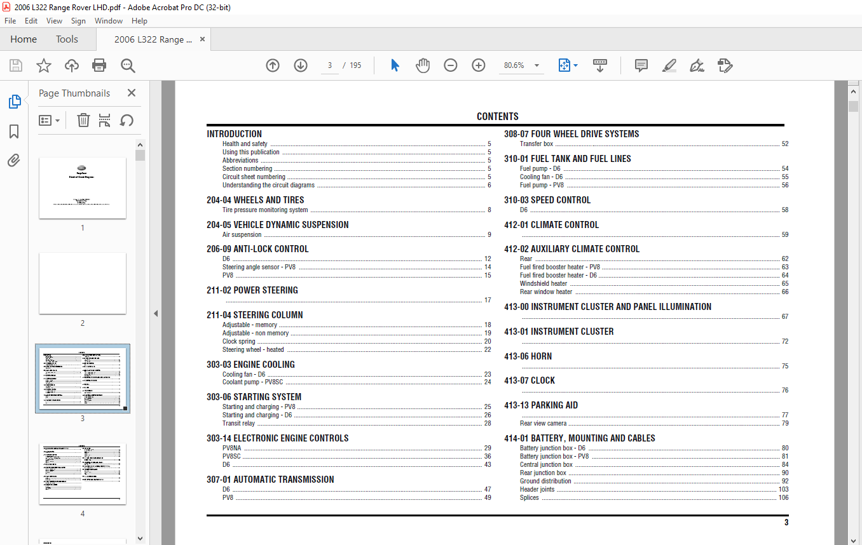Click the document scrollbar up arrow
Viewport: 862px width, 545px height.
pyautogui.click(x=854, y=93)
